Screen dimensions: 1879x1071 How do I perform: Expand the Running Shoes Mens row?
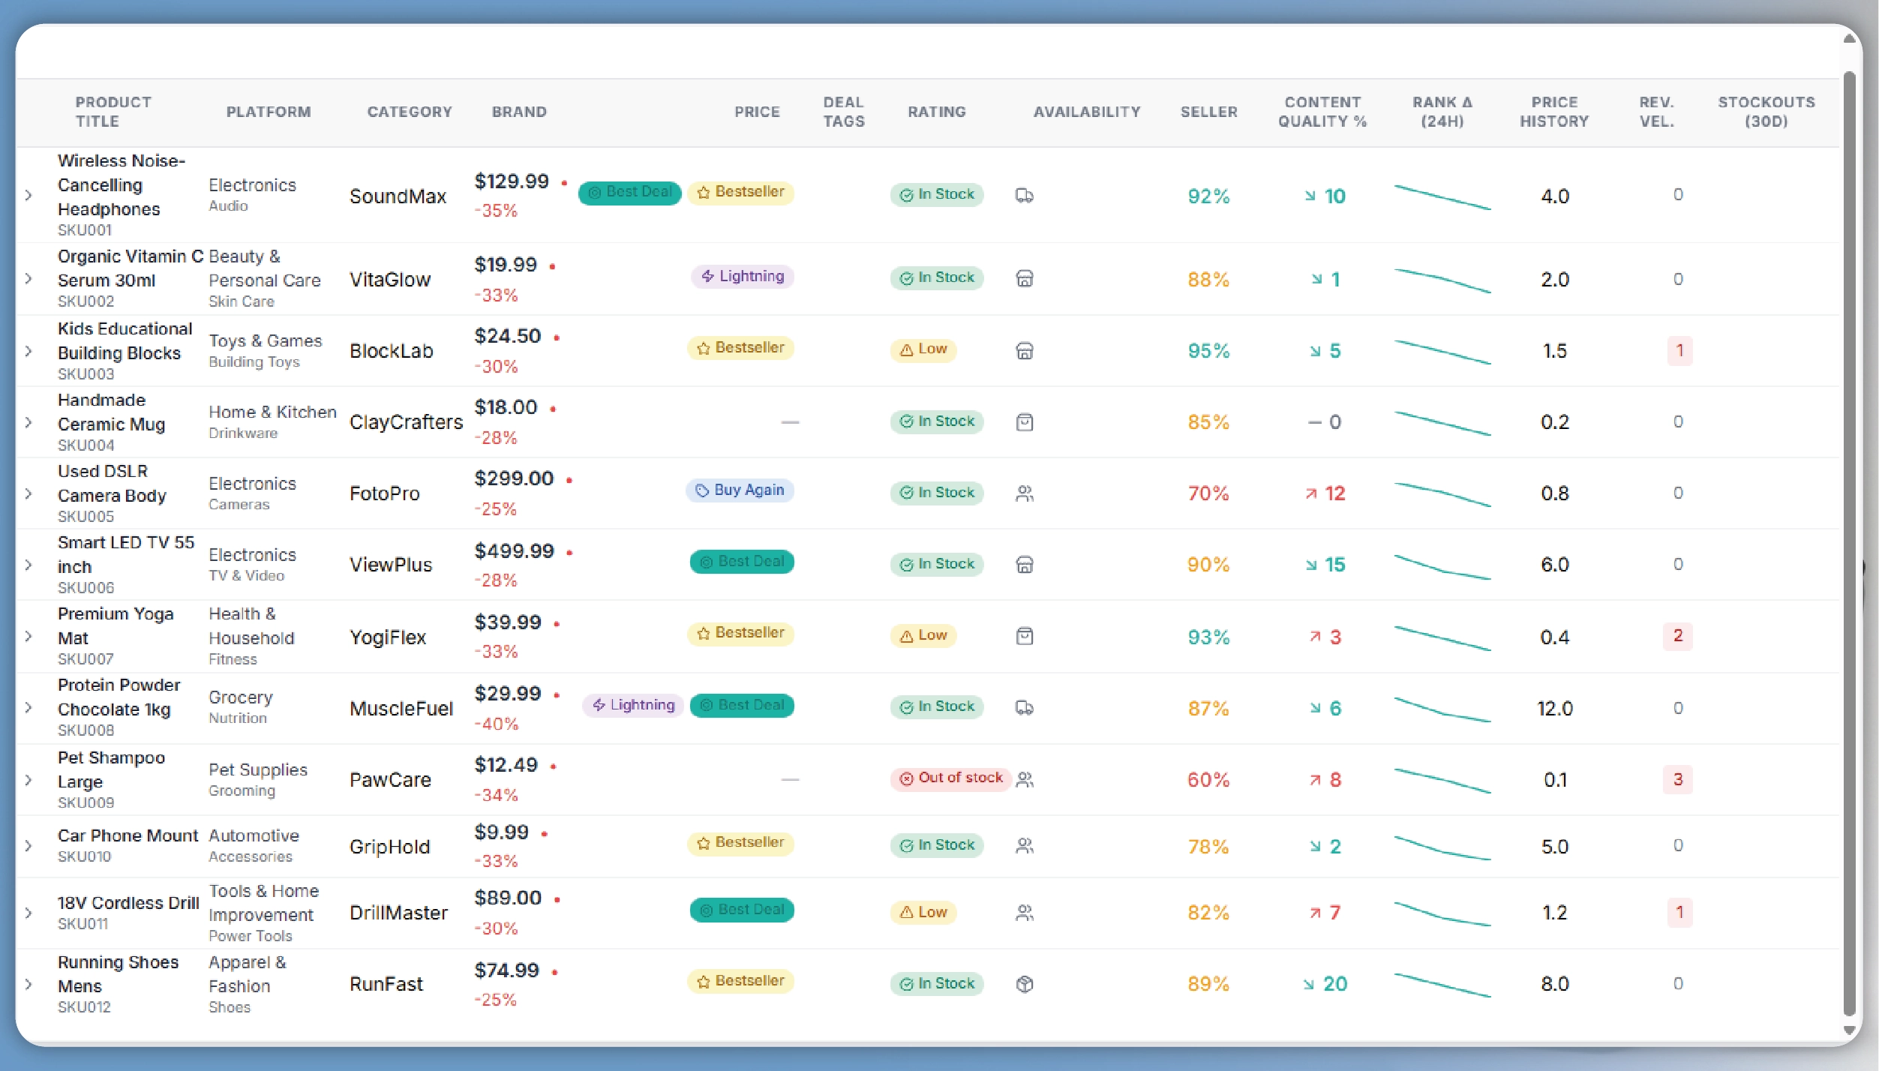point(29,984)
